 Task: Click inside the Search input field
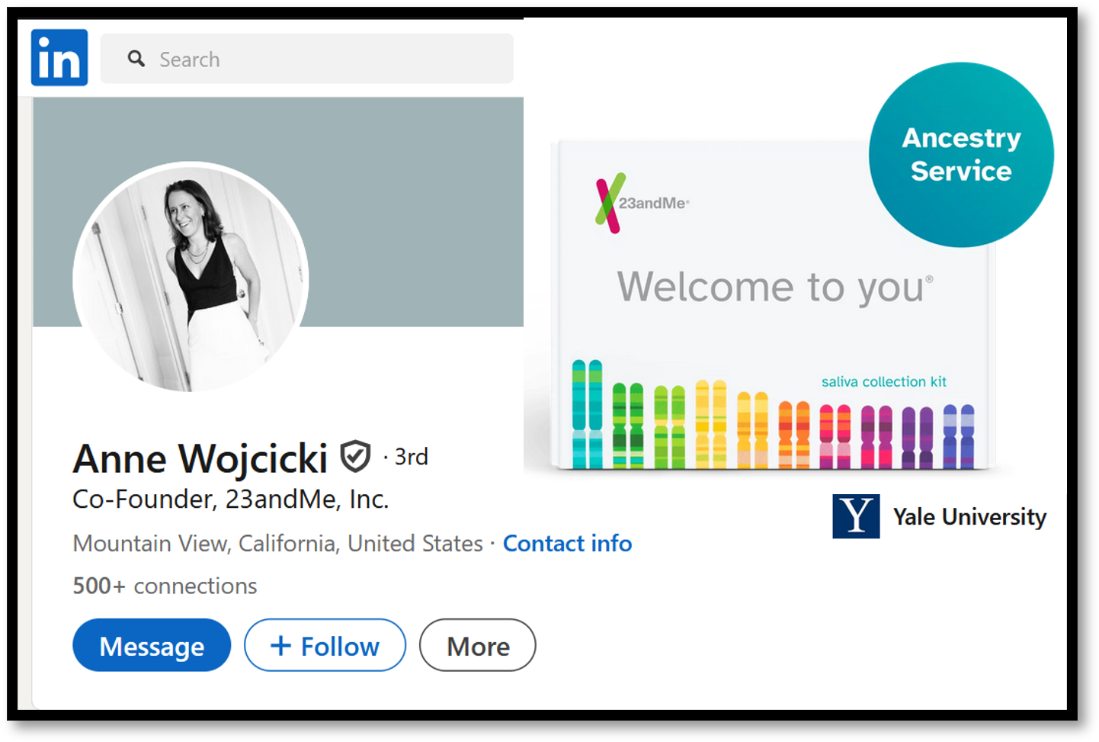click(305, 58)
